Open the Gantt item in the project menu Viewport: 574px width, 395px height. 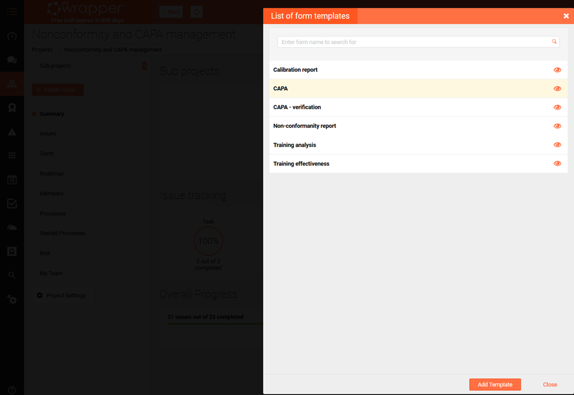[47, 154]
